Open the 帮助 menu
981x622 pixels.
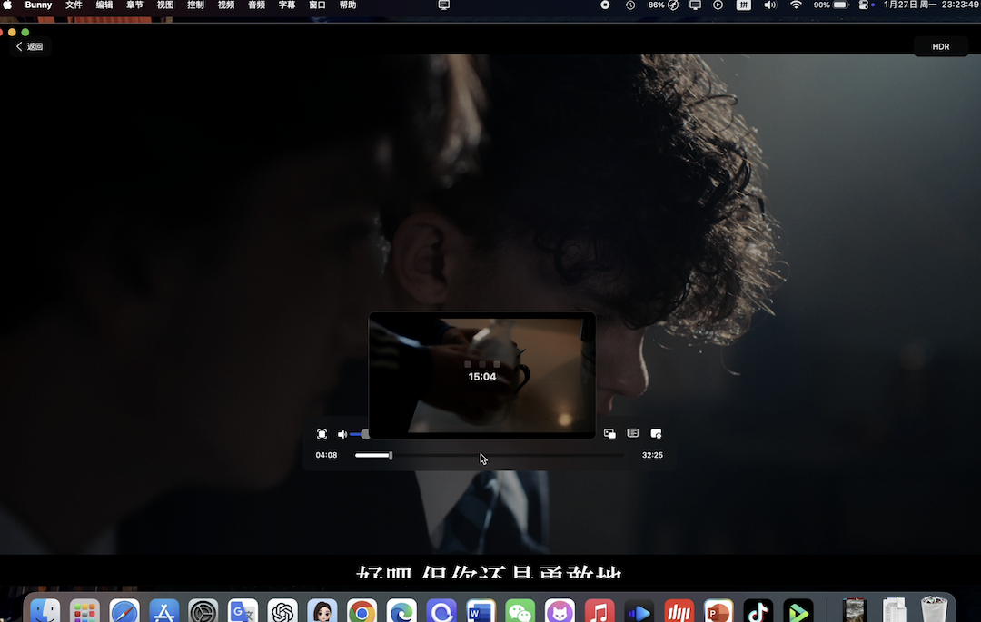(348, 5)
